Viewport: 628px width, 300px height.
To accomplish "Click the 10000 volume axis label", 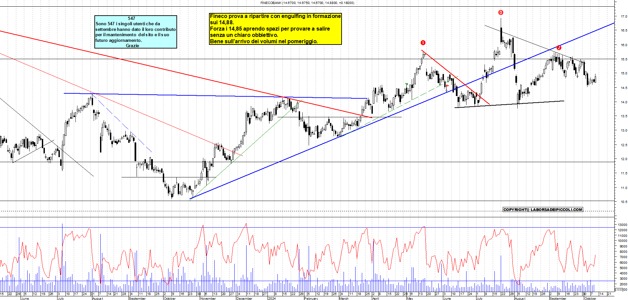I will click(x=622, y=241).
